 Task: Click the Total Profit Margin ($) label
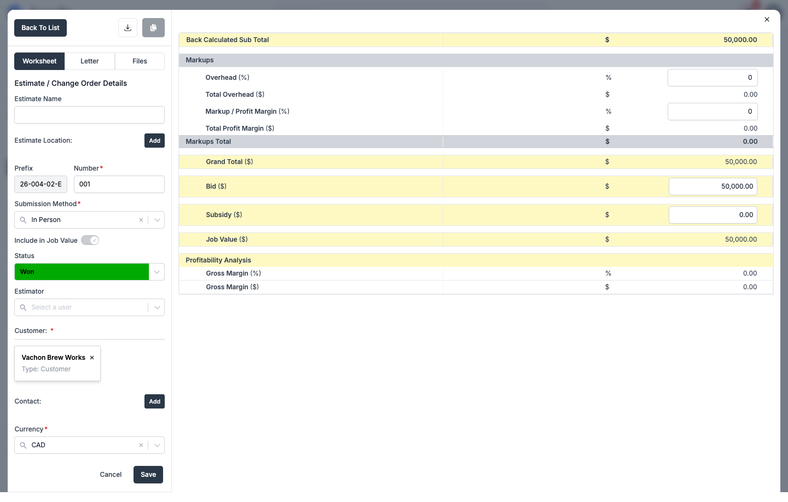[240, 129]
